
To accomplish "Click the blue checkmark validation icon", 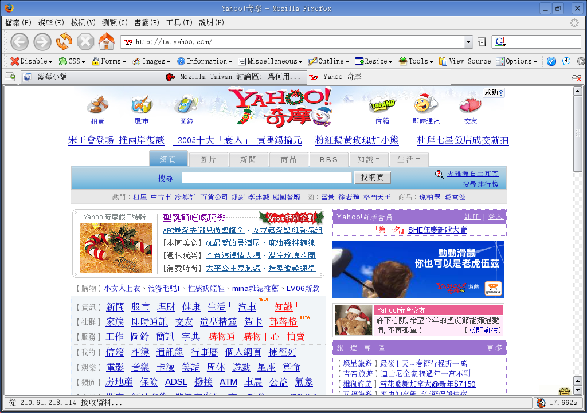I will (x=551, y=61).
